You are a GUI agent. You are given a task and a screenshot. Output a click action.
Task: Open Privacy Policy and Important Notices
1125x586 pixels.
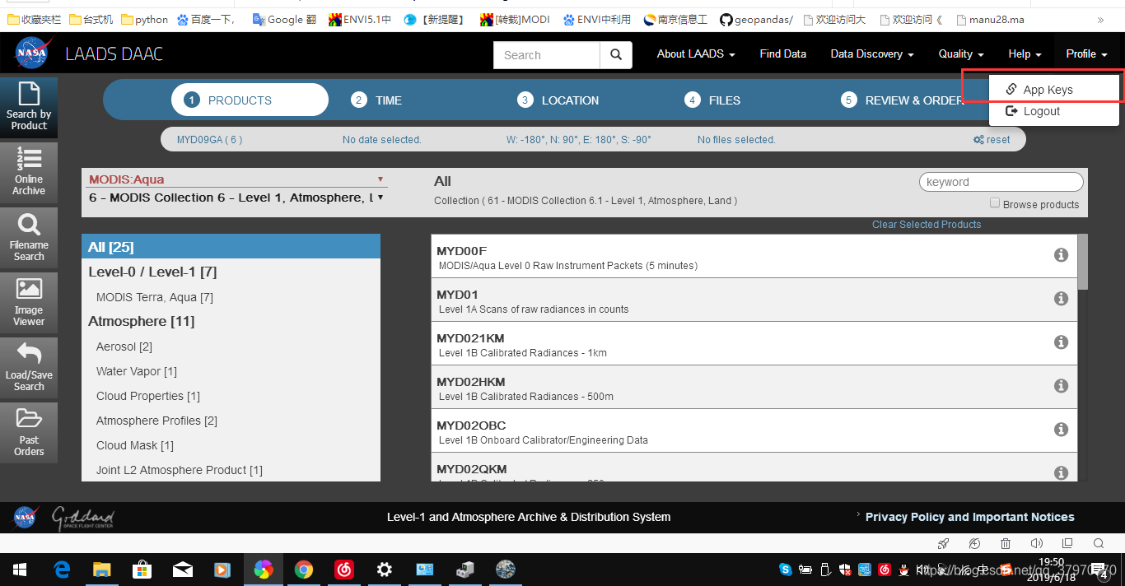[x=969, y=517]
